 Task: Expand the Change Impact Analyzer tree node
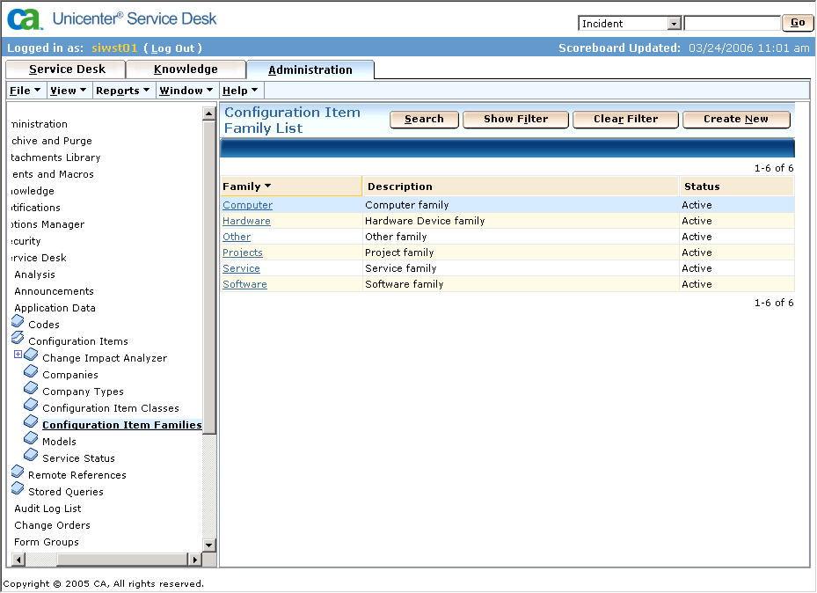18,355
